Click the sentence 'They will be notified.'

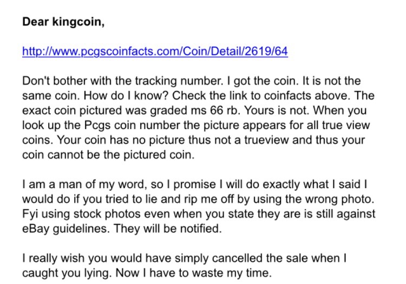pos(168,229)
